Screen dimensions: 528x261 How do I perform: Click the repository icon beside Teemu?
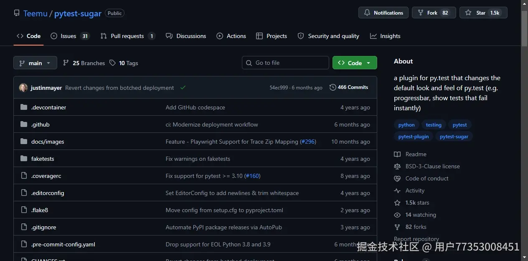17,13
